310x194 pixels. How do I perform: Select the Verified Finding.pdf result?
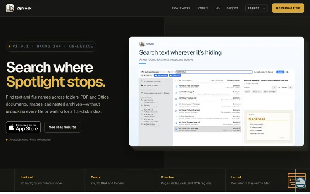coord(207,93)
